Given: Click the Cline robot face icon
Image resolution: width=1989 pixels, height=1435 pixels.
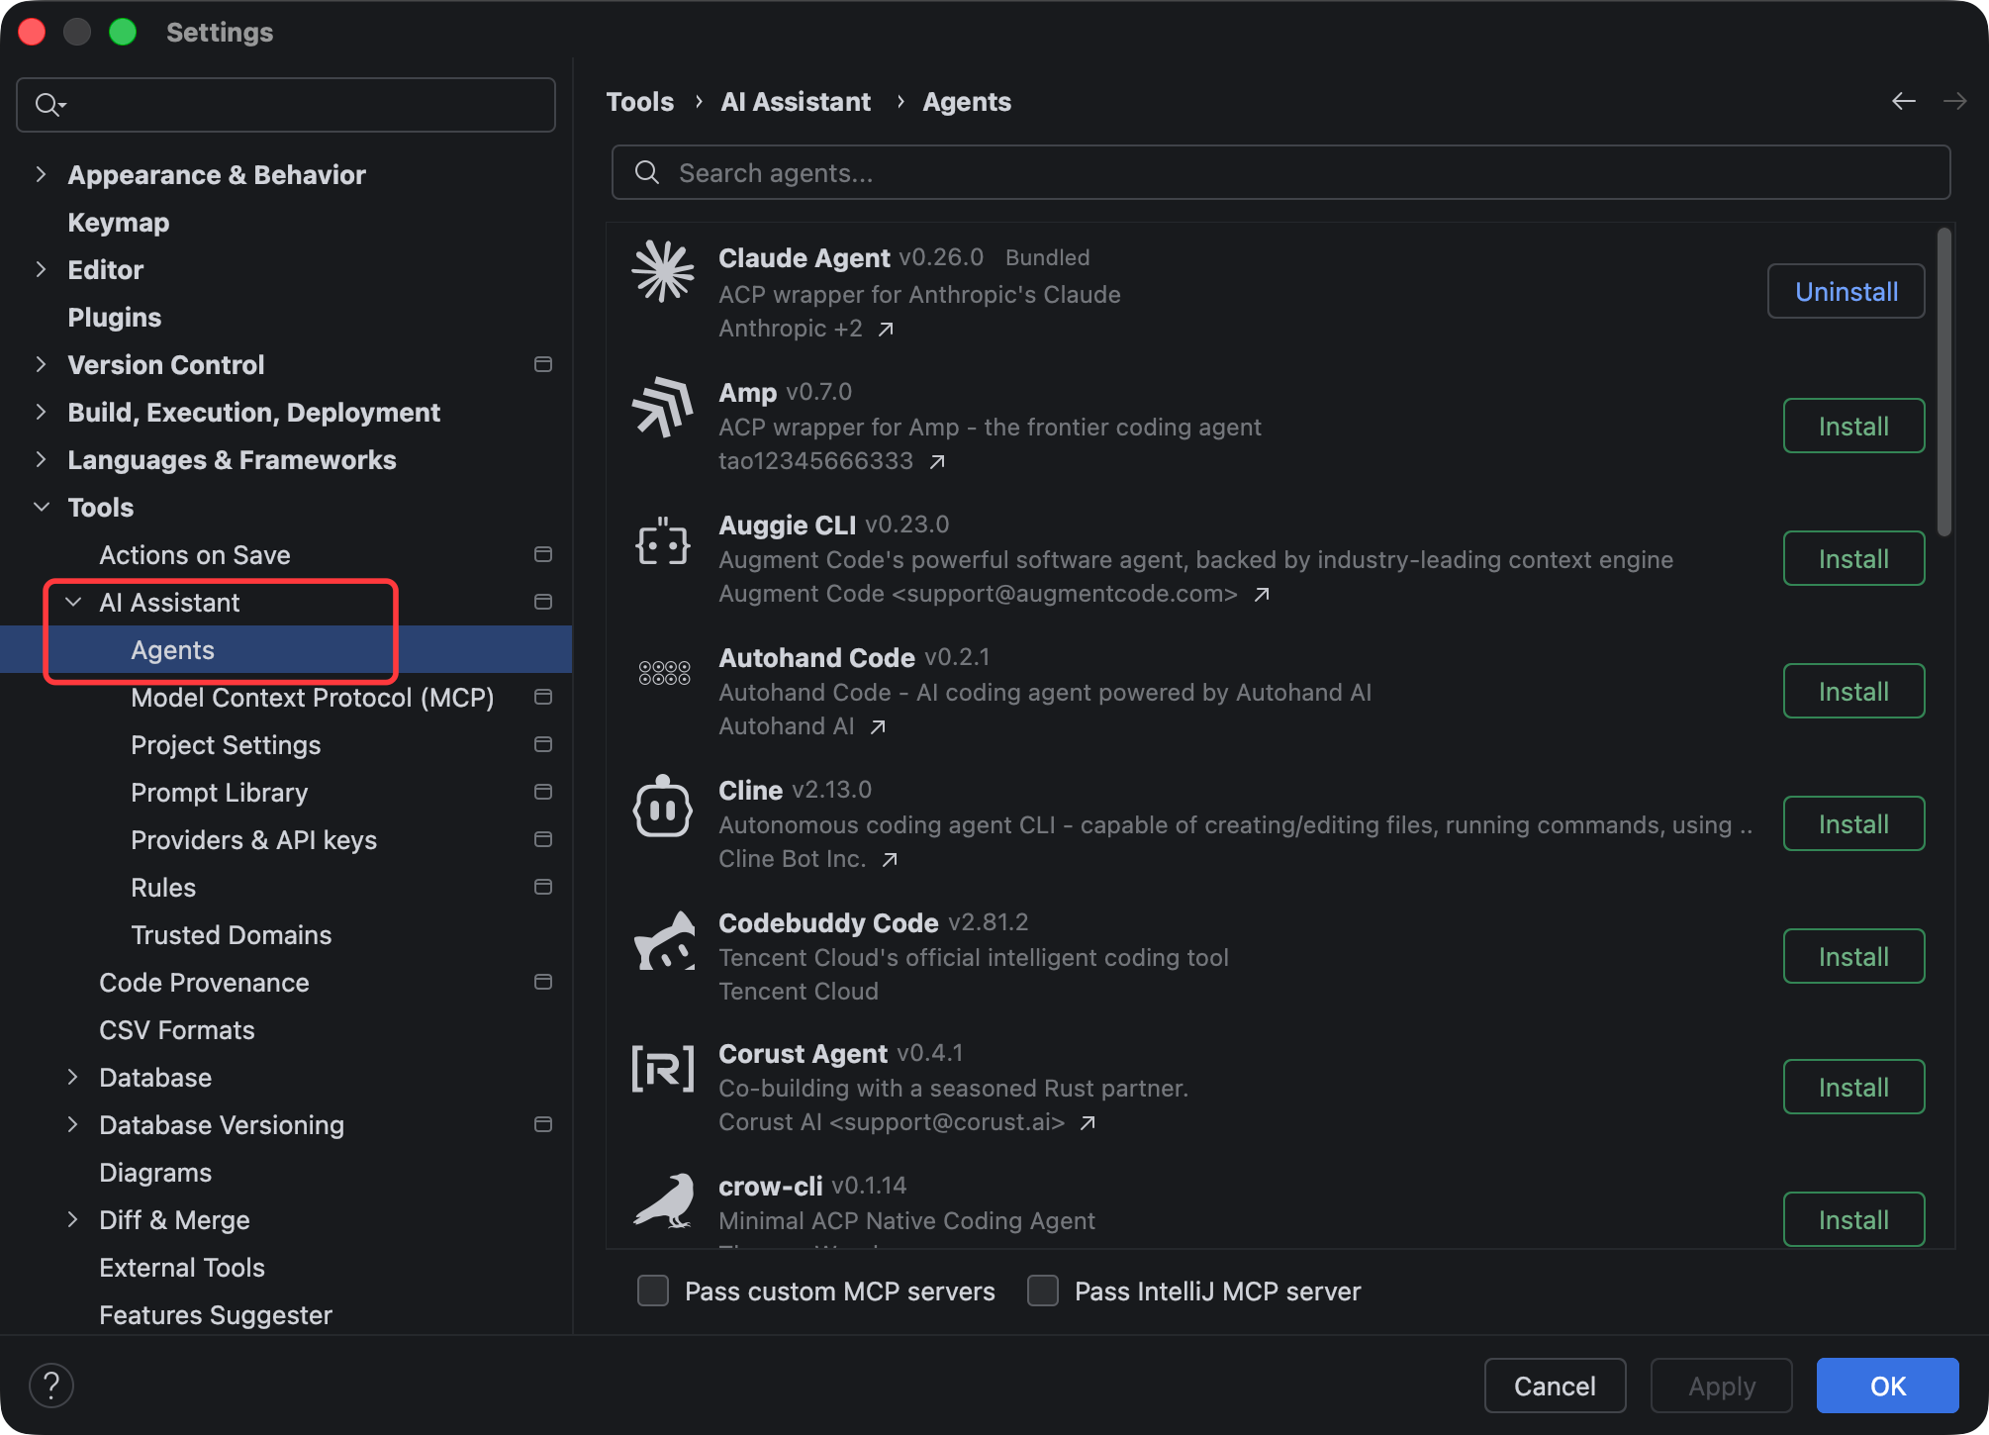Looking at the screenshot, I should click(663, 807).
